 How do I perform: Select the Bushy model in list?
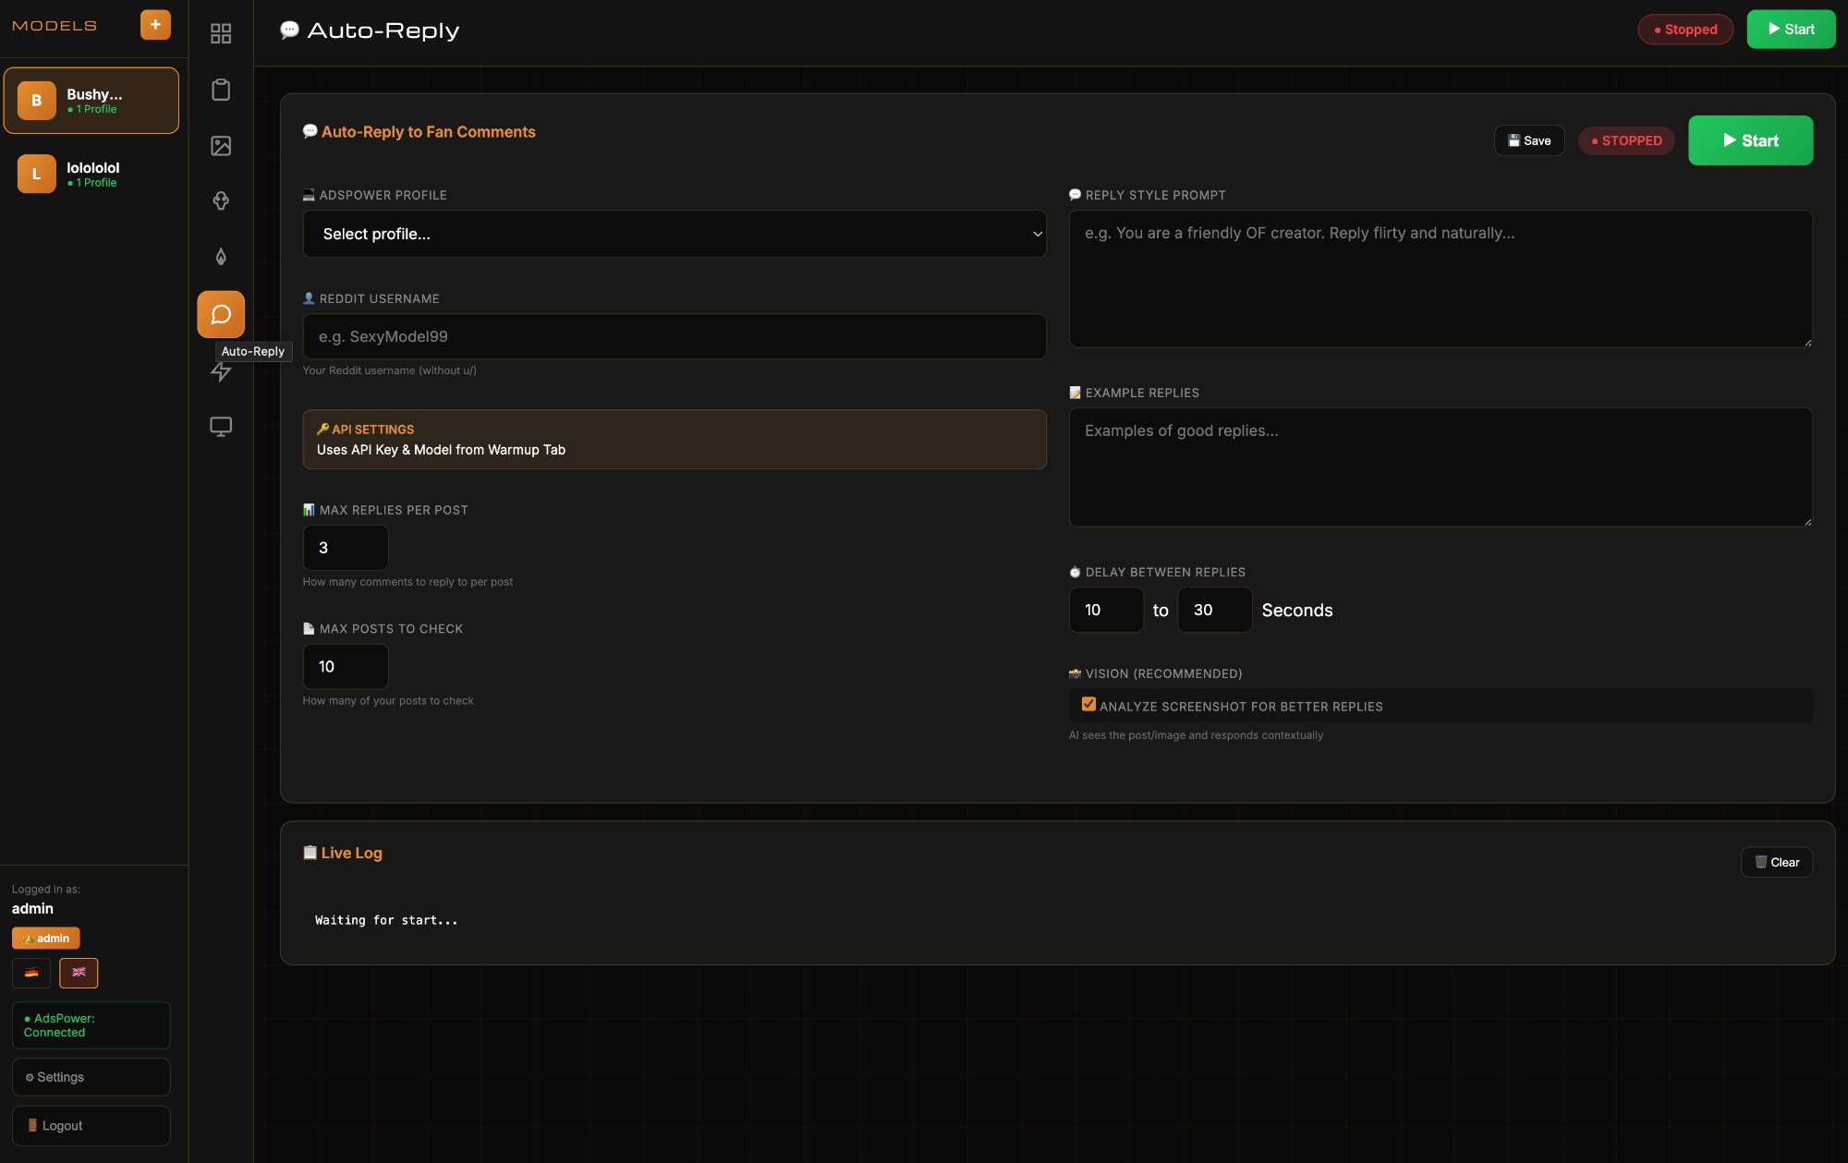(x=91, y=101)
